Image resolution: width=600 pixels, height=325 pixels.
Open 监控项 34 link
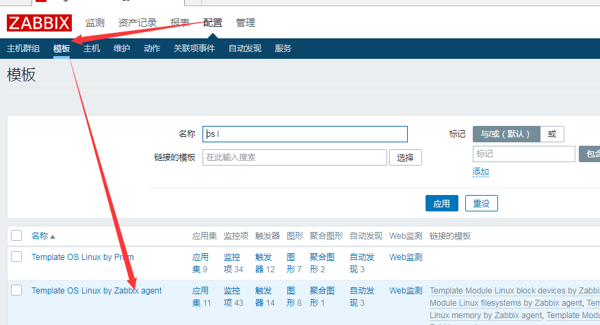click(x=233, y=263)
